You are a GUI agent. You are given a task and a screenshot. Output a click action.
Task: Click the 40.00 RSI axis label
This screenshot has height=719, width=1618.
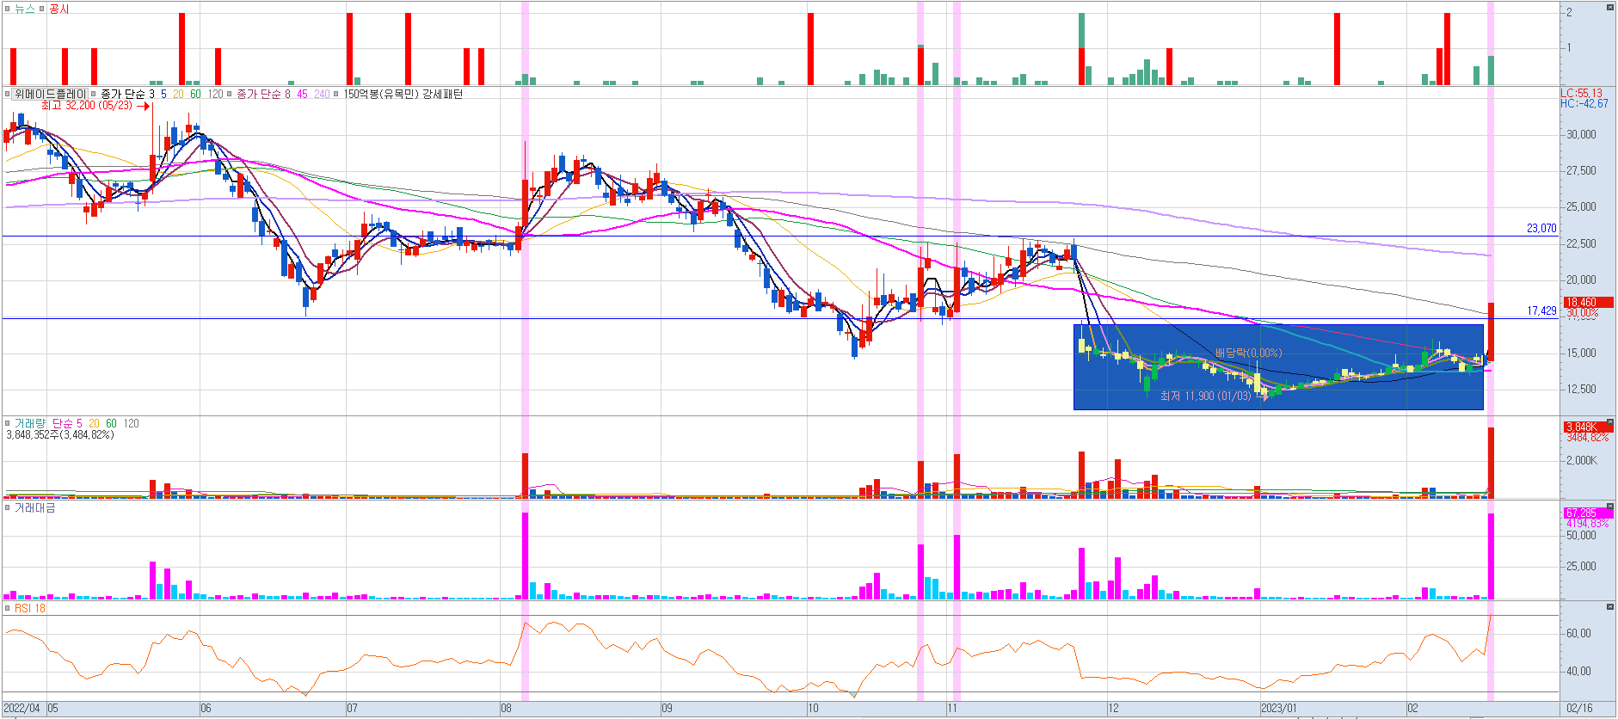(1578, 671)
